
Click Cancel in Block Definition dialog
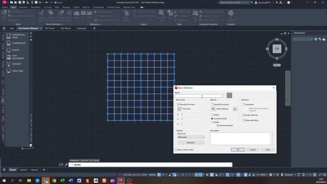pos(253,150)
